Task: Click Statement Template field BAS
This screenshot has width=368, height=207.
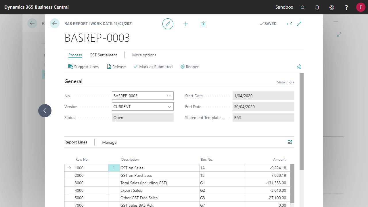Action: pyautogui.click(x=263, y=118)
